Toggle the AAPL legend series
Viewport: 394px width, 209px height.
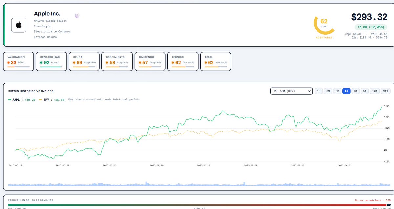(22, 100)
